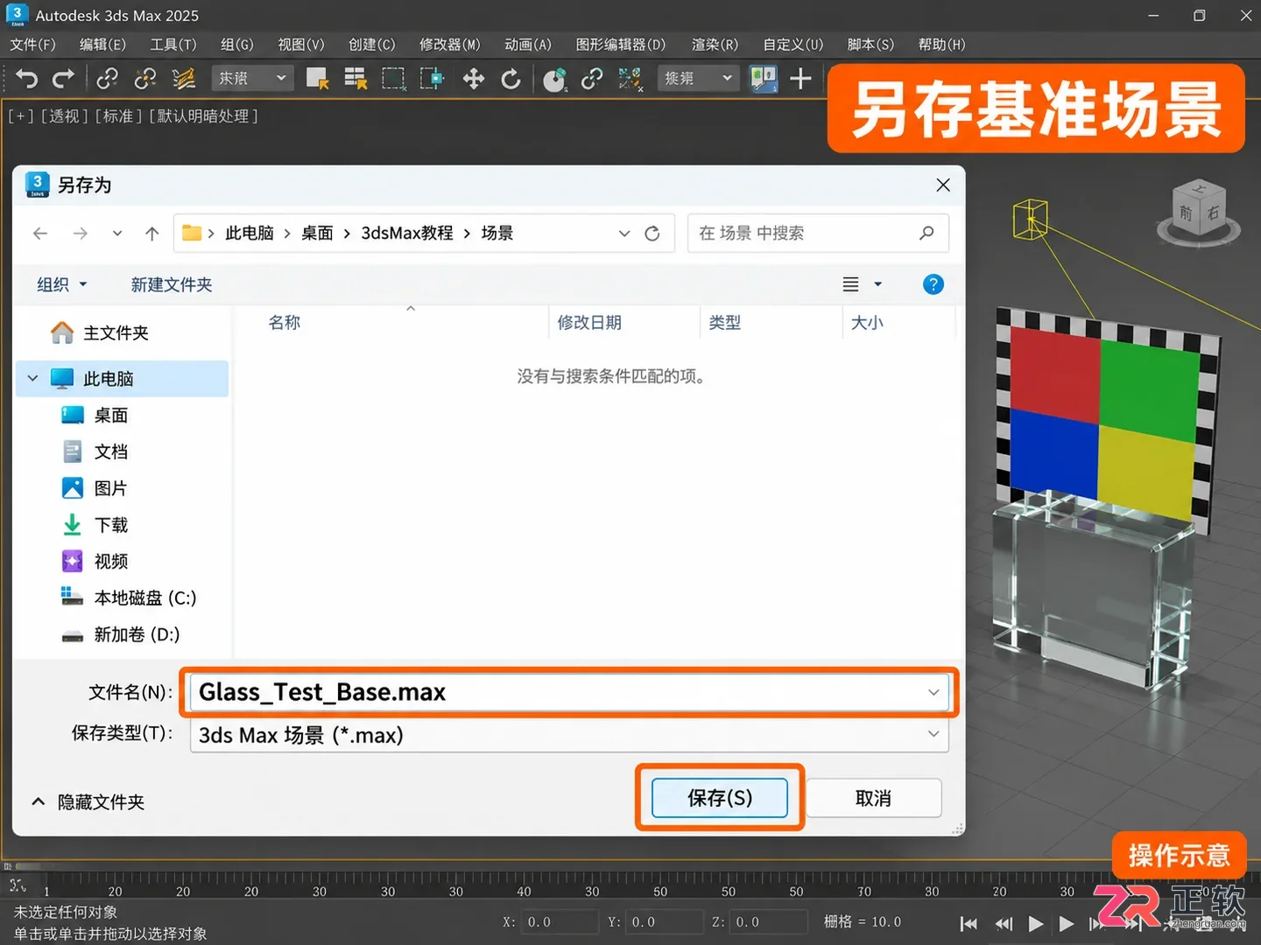Go up one folder level
This screenshot has width=1261, height=945.
coord(152,234)
